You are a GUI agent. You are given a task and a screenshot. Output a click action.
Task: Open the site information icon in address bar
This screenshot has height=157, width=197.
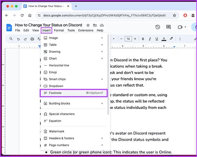pyautogui.click(x=39, y=15)
